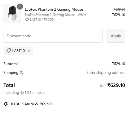The width and height of the screenshot is (137, 113).
Task: Click the Discount code input field
Action: [x=53, y=36]
